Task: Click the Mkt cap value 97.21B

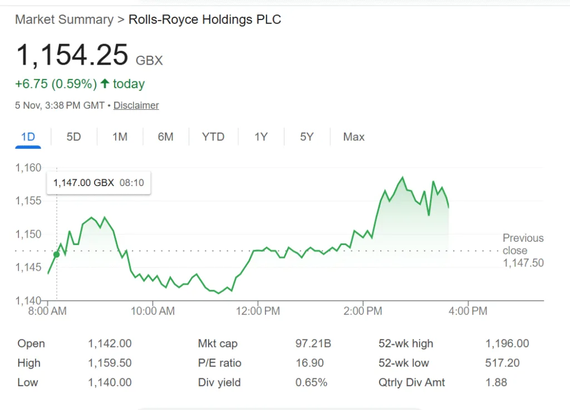Action: point(313,344)
